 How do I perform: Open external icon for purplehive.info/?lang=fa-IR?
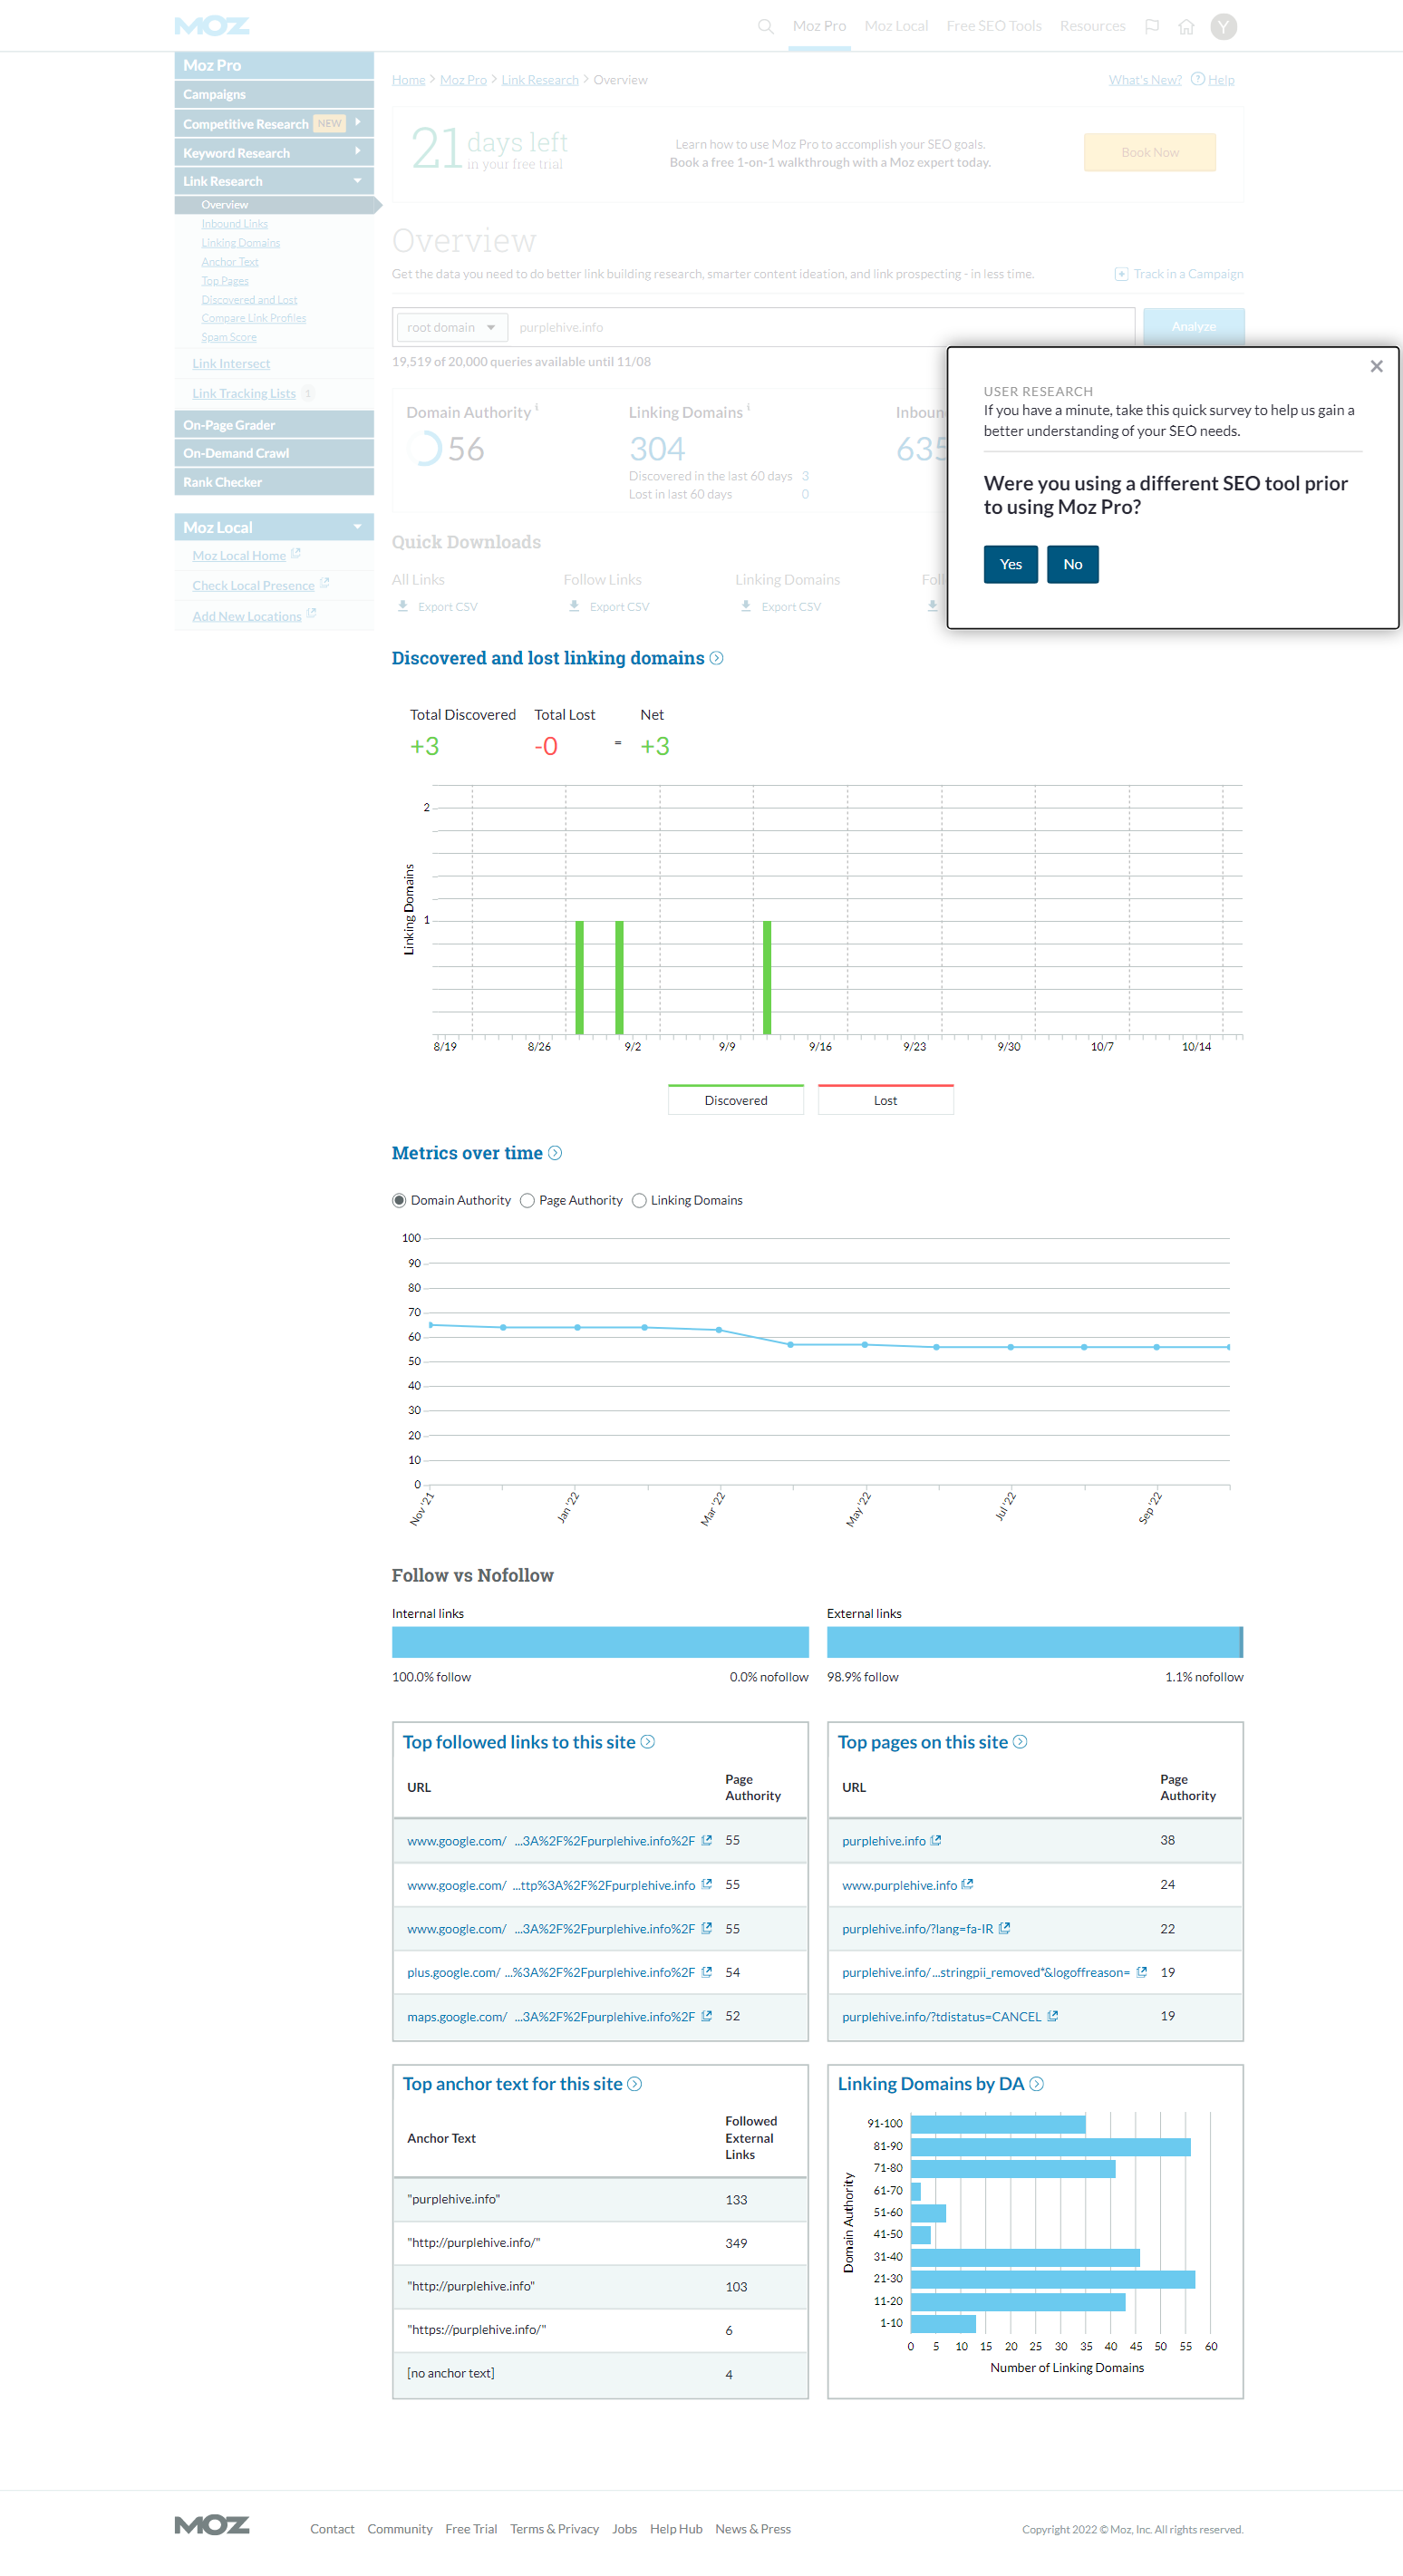tap(1004, 1928)
